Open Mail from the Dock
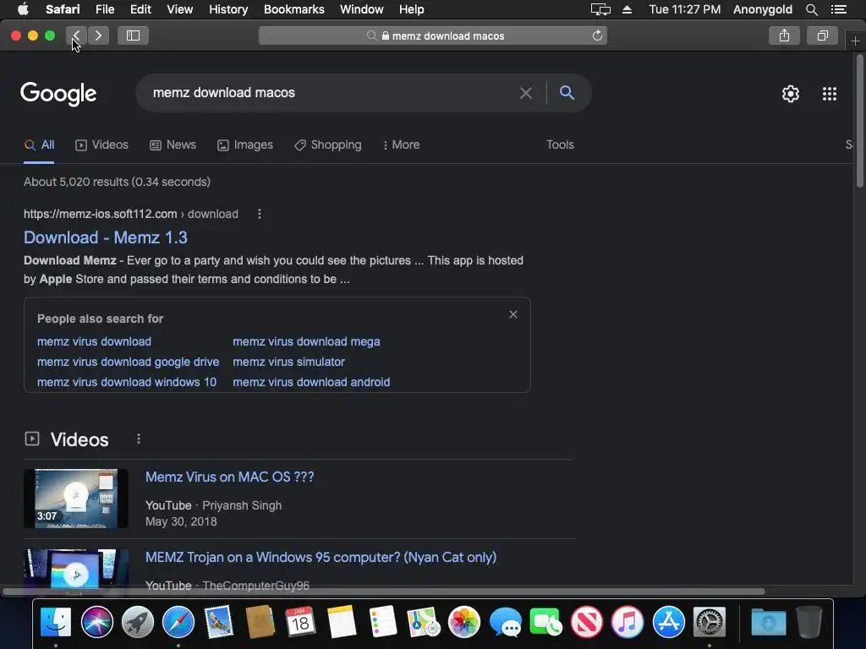This screenshot has height=649, width=866. click(219, 622)
